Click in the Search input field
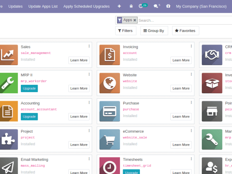This screenshot has width=232, height=174. coord(185,20)
